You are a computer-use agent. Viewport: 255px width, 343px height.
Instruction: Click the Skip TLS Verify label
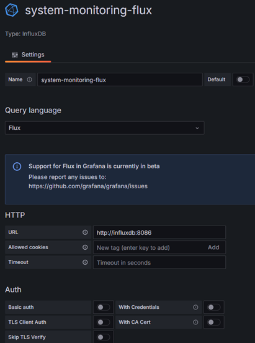point(27,337)
